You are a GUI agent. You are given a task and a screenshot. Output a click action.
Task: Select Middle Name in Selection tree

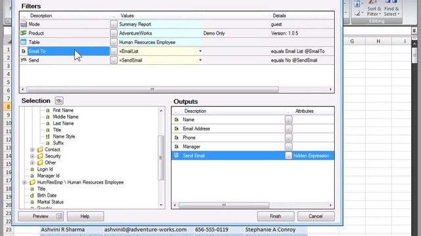(66, 117)
